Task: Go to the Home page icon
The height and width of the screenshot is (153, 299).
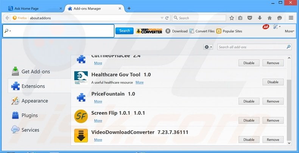Action: [269, 18]
